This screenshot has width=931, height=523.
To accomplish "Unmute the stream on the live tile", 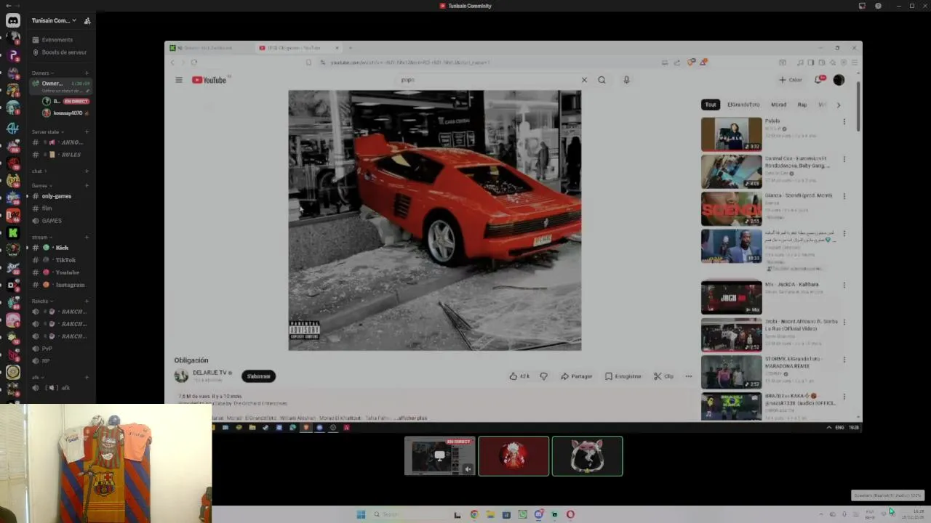I will pyautogui.click(x=468, y=469).
